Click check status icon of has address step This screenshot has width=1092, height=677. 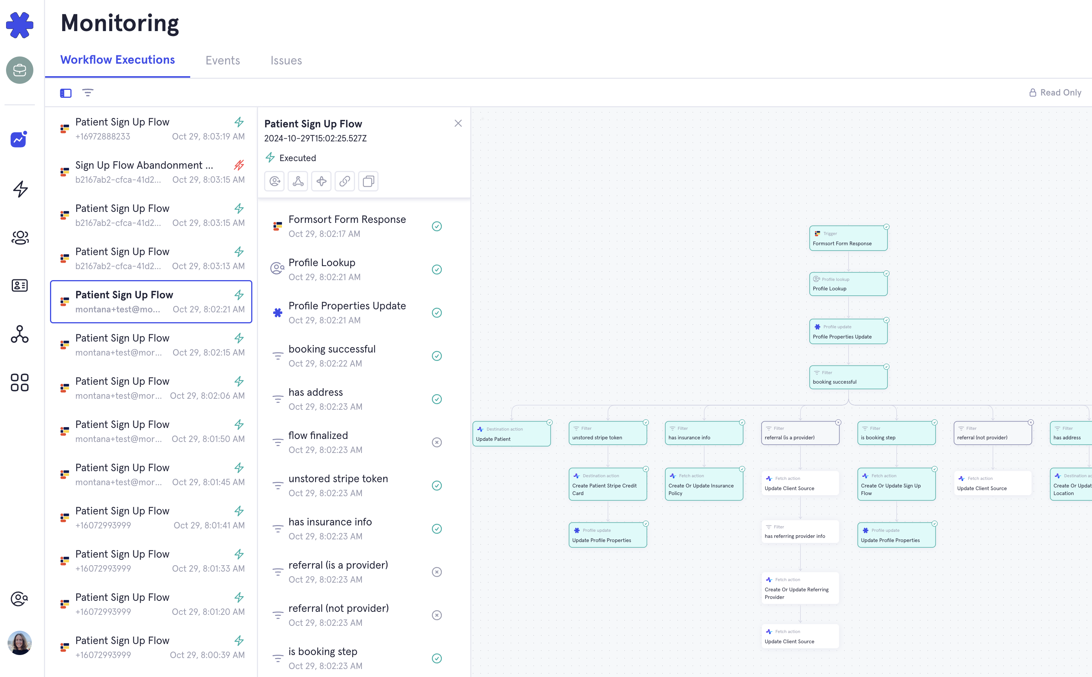[437, 399]
